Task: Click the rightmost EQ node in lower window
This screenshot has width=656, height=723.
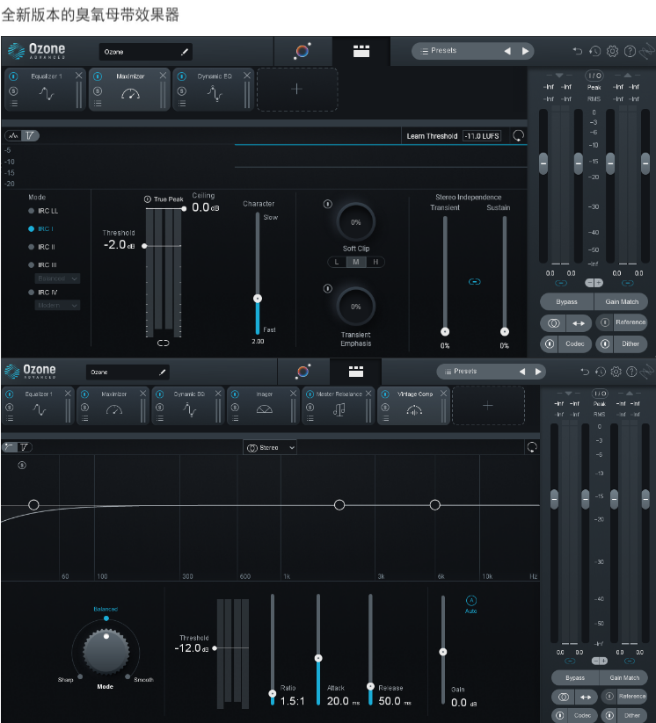Action: (435, 505)
